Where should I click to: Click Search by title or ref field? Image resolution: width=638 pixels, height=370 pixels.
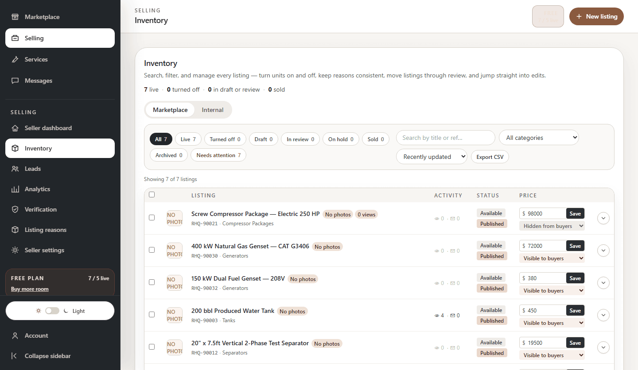coord(446,138)
